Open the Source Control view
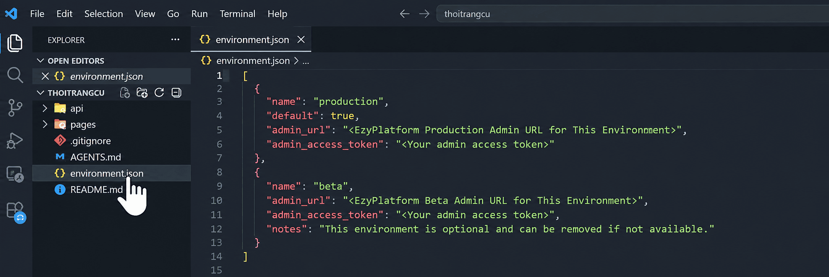This screenshot has height=277, width=829. click(15, 108)
